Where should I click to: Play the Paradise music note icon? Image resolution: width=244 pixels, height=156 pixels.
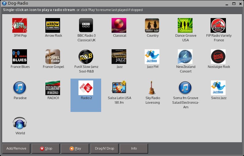pyautogui.click(x=20, y=88)
